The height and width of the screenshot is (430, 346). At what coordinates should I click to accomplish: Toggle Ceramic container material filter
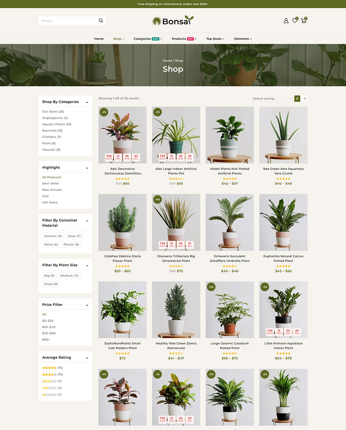click(53, 236)
